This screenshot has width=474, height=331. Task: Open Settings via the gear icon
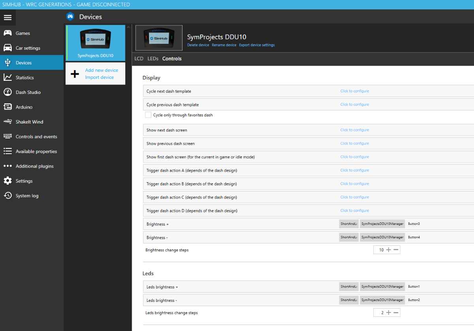[8, 181]
